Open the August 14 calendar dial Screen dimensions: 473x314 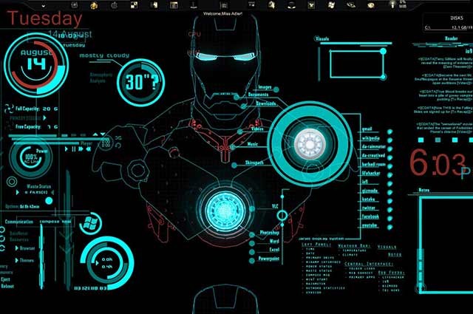pos(36,65)
